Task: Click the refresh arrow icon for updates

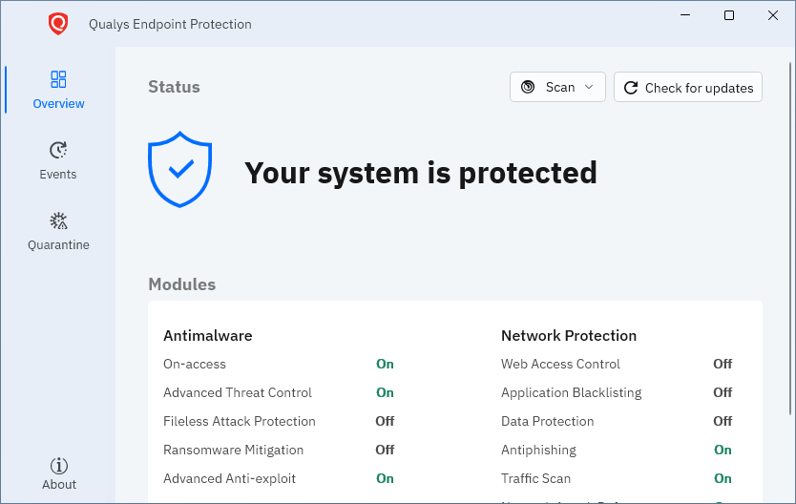Action: click(631, 88)
